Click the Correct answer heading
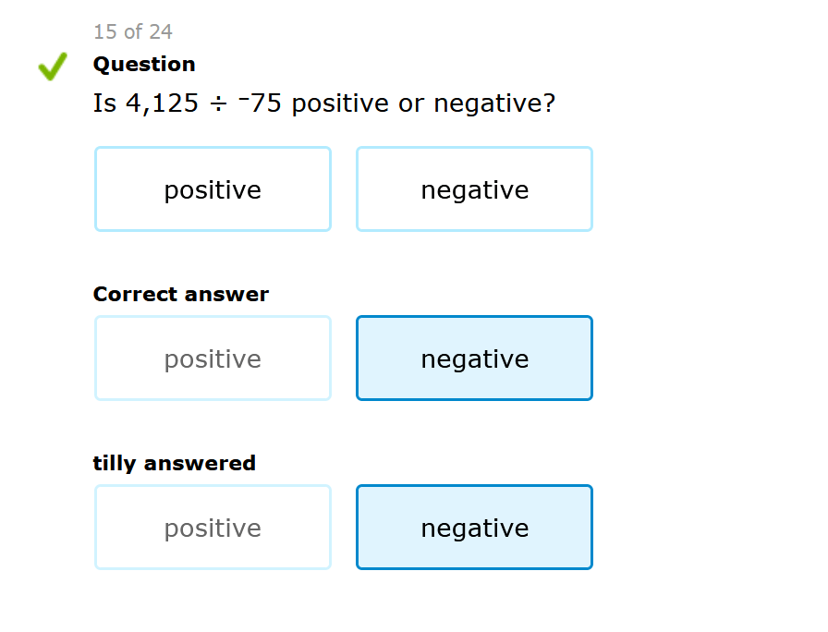 (181, 294)
